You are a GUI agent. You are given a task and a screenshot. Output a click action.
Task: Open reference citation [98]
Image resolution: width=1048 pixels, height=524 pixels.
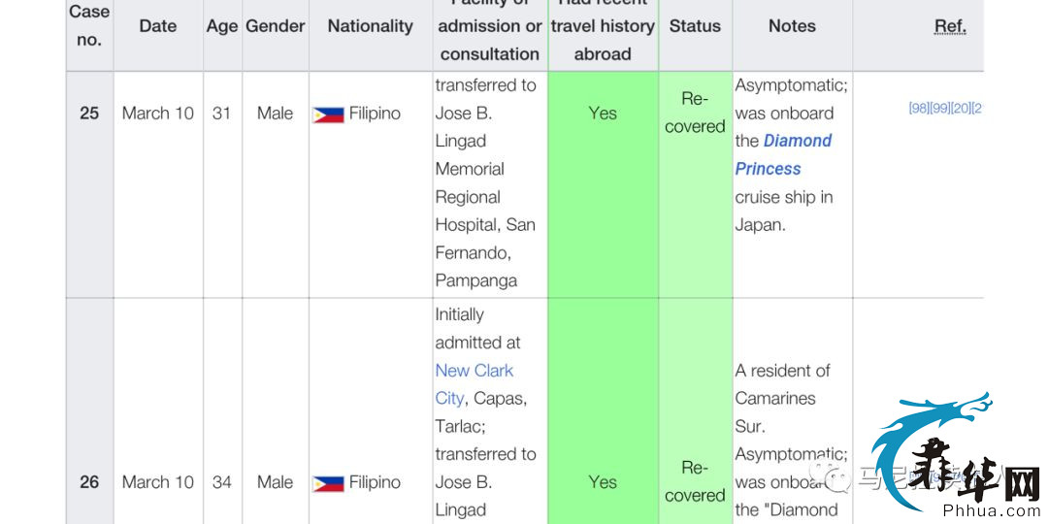[919, 109]
